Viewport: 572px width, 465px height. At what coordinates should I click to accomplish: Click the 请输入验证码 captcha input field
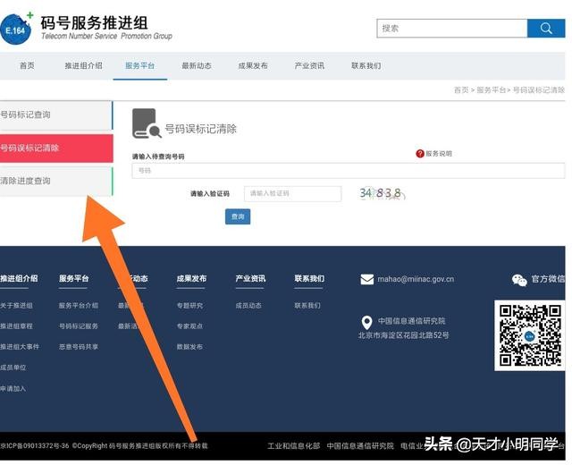tap(293, 193)
